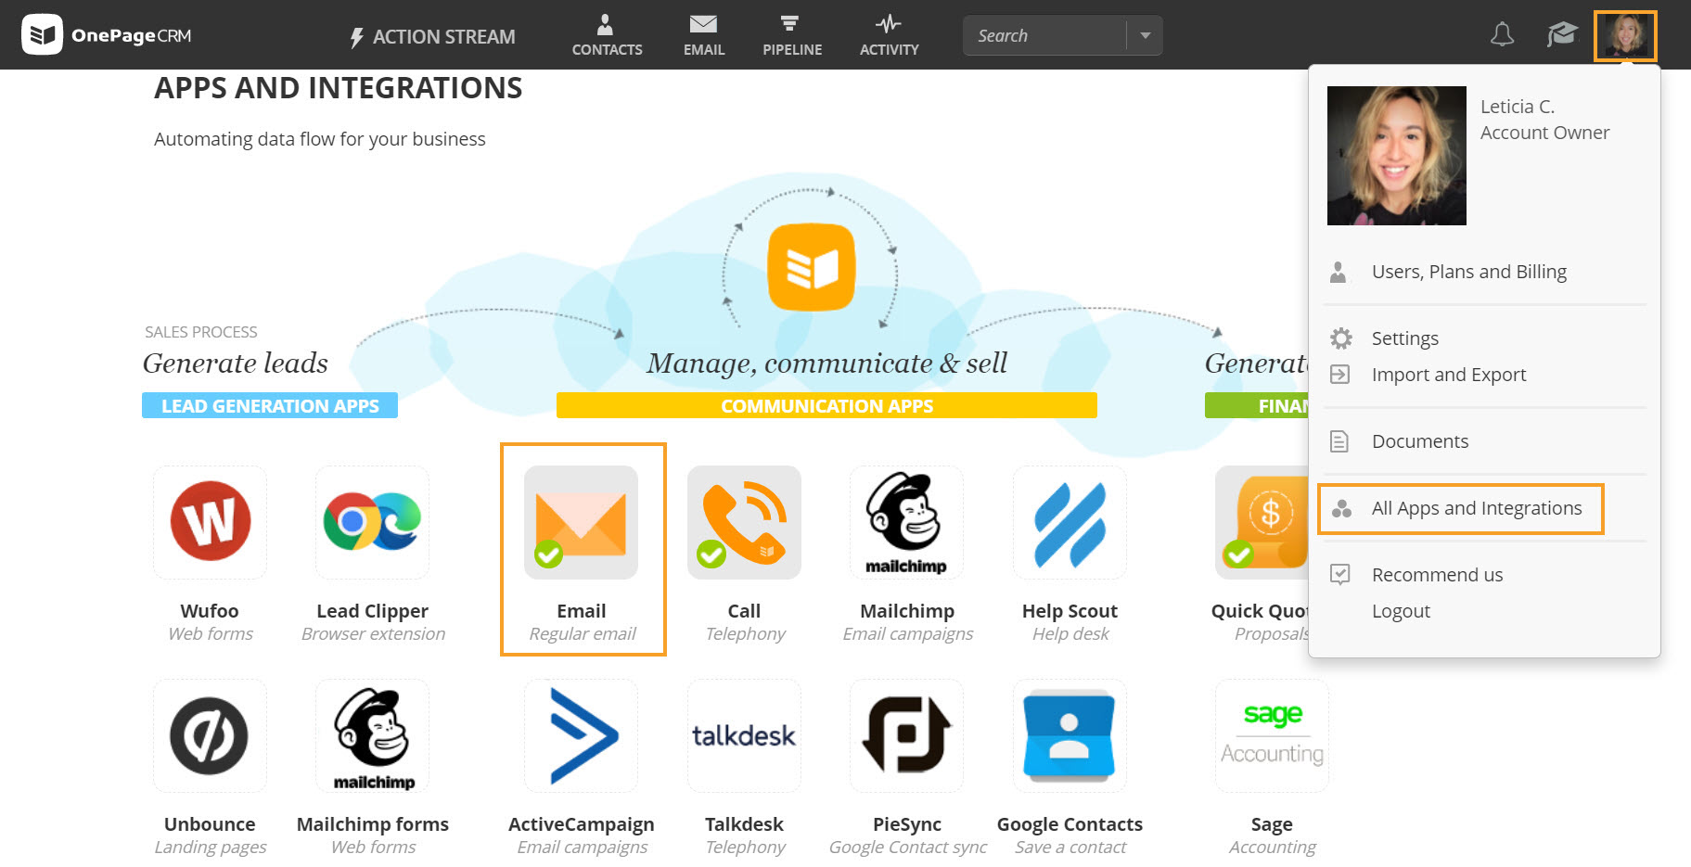1691x867 pixels.
Task: Click the Search input field
Action: click(x=1045, y=35)
